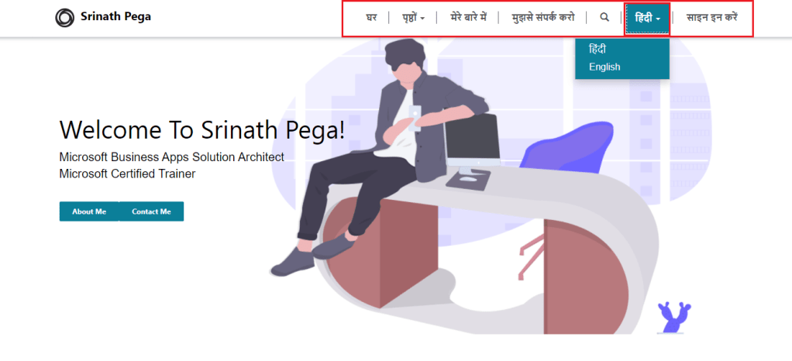Click the Srinath Pega brand name text

click(x=115, y=17)
